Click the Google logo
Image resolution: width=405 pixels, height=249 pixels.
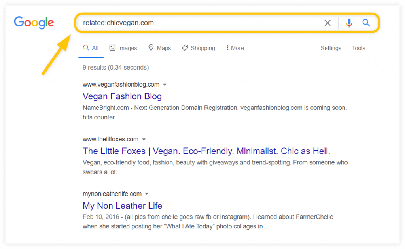(x=34, y=23)
